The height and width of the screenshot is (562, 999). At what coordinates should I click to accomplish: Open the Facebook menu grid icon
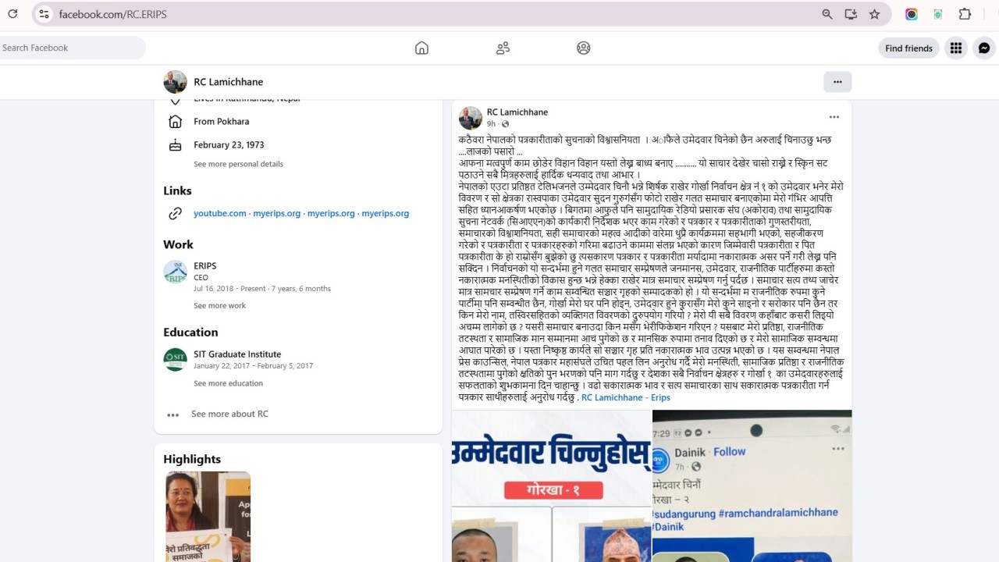pos(955,48)
